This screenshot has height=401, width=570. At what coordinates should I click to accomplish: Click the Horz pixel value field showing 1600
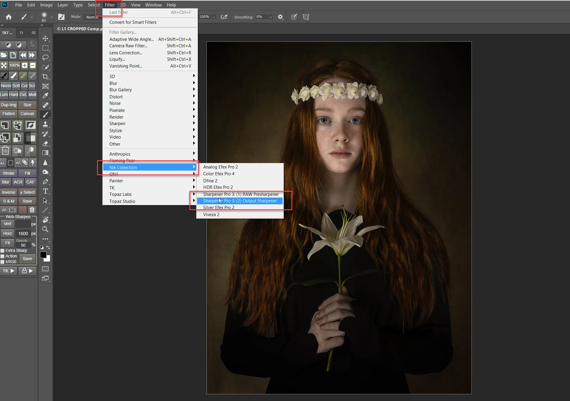point(24,233)
